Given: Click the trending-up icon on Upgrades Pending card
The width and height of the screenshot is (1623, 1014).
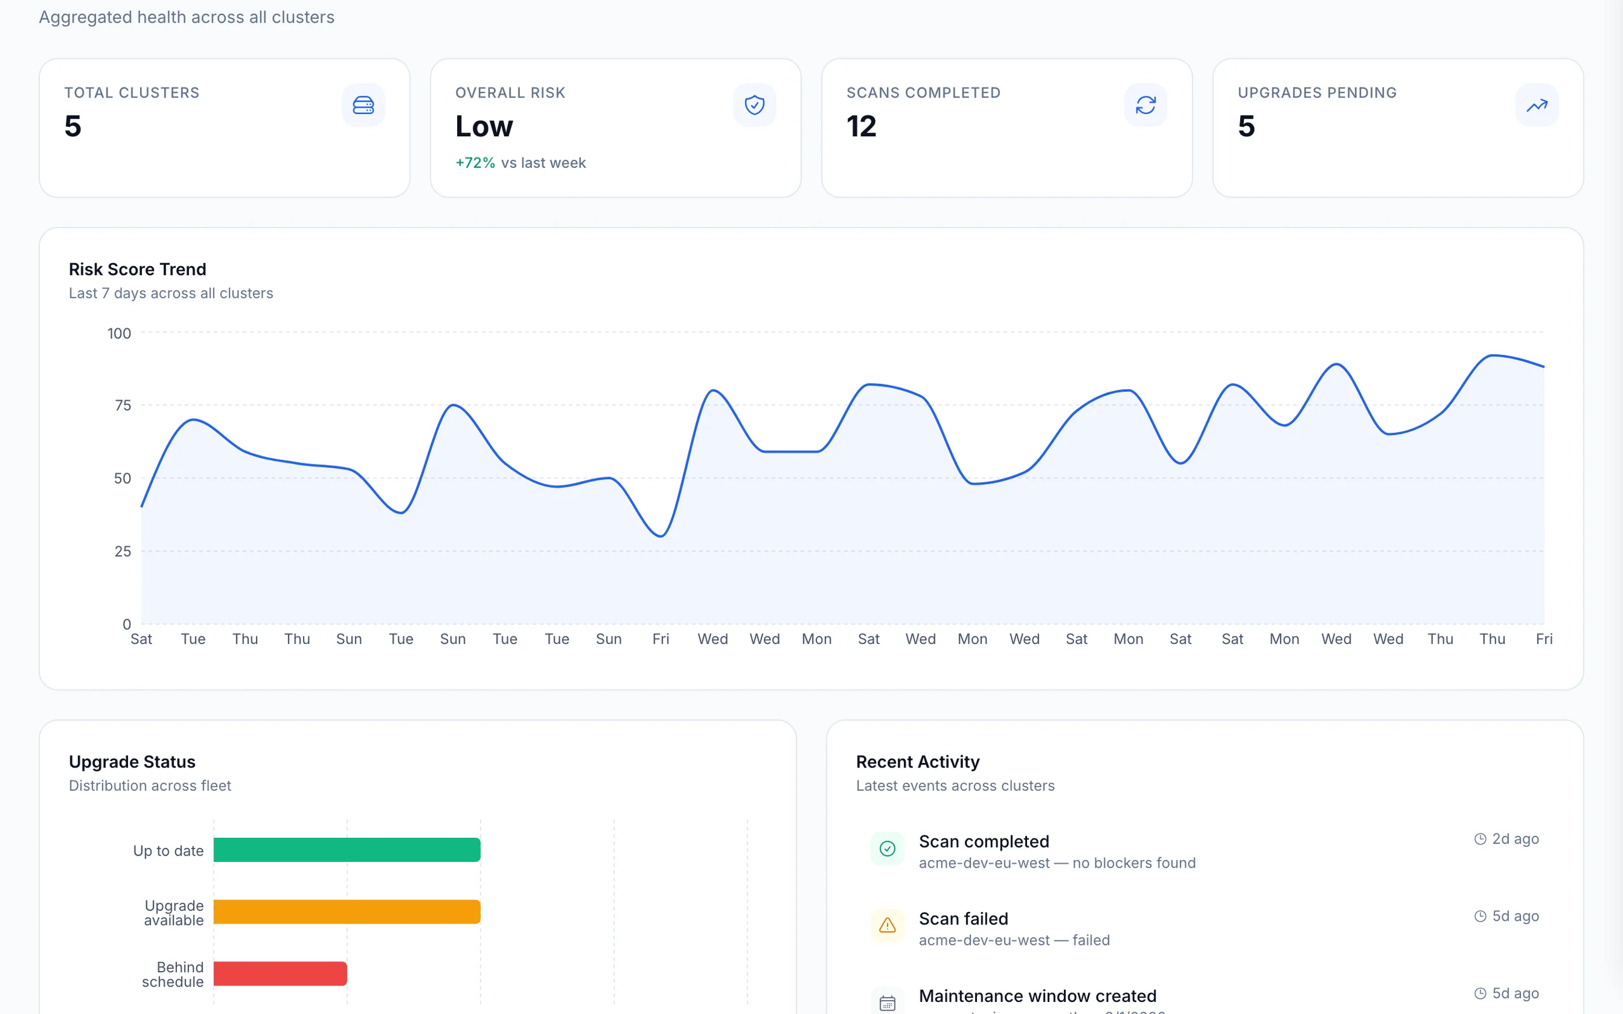Looking at the screenshot, I should [x=1537, y=105].
